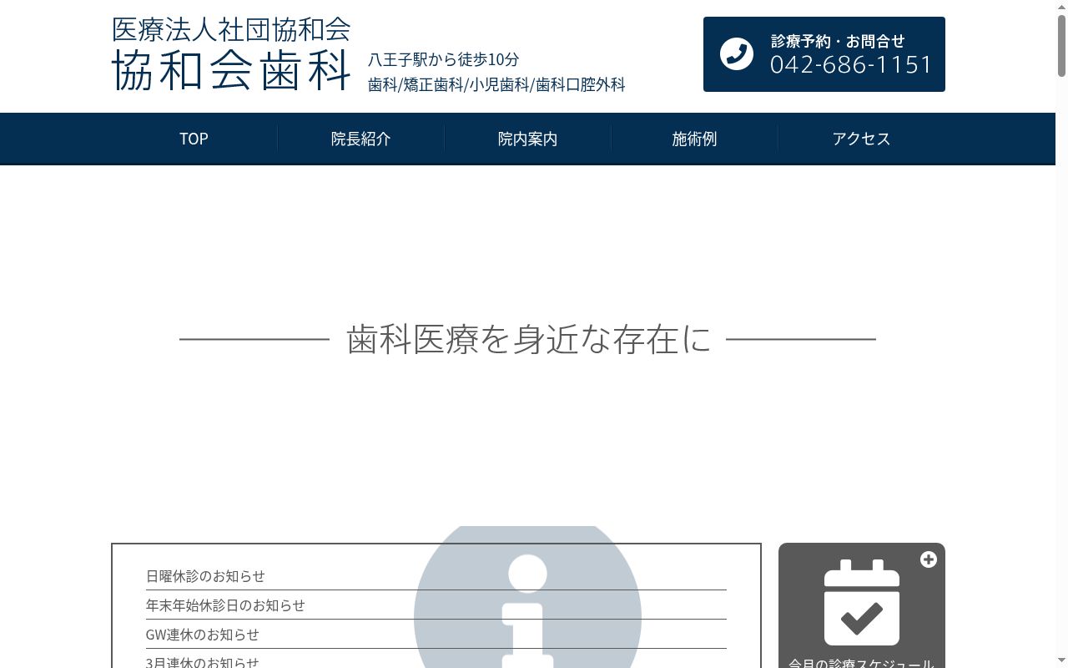This screenshot has width=1068, height=668.
Task: Call phone number 042-686-1151
Action: pos(851,64)
